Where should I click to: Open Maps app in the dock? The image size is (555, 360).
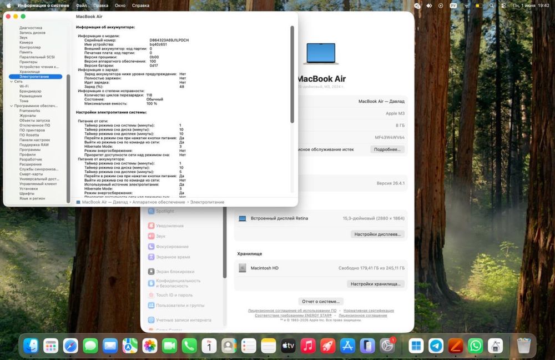pos(130,346)
